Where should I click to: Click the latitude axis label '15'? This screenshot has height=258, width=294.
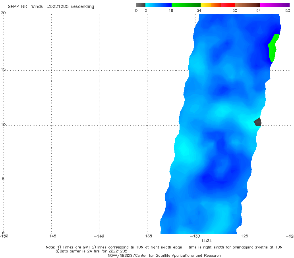point(3,69)
